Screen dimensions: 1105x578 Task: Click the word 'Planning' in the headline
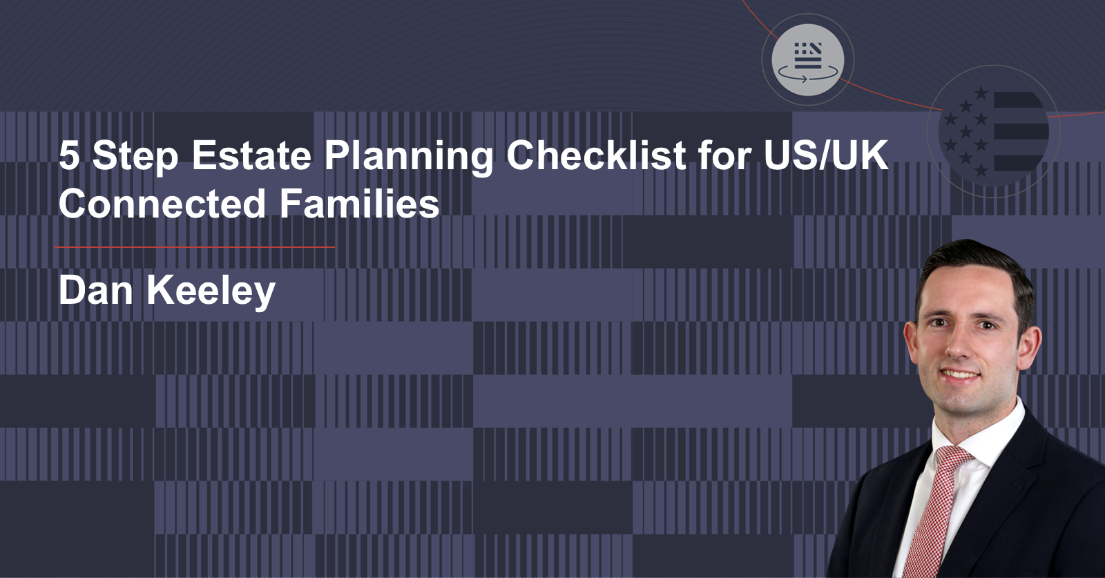pyautogui.click(x=409, y=155)
